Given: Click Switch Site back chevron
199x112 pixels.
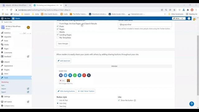Looking at the screenshot, I should click(x=2, y=22).
